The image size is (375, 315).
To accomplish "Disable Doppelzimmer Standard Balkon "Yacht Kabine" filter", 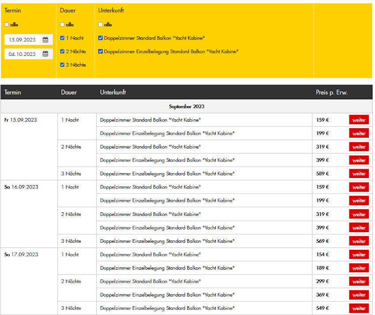I will (x=100, y=38).
